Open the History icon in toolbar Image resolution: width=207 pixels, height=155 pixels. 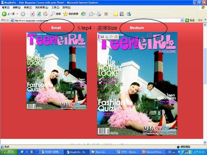point(83,14)
